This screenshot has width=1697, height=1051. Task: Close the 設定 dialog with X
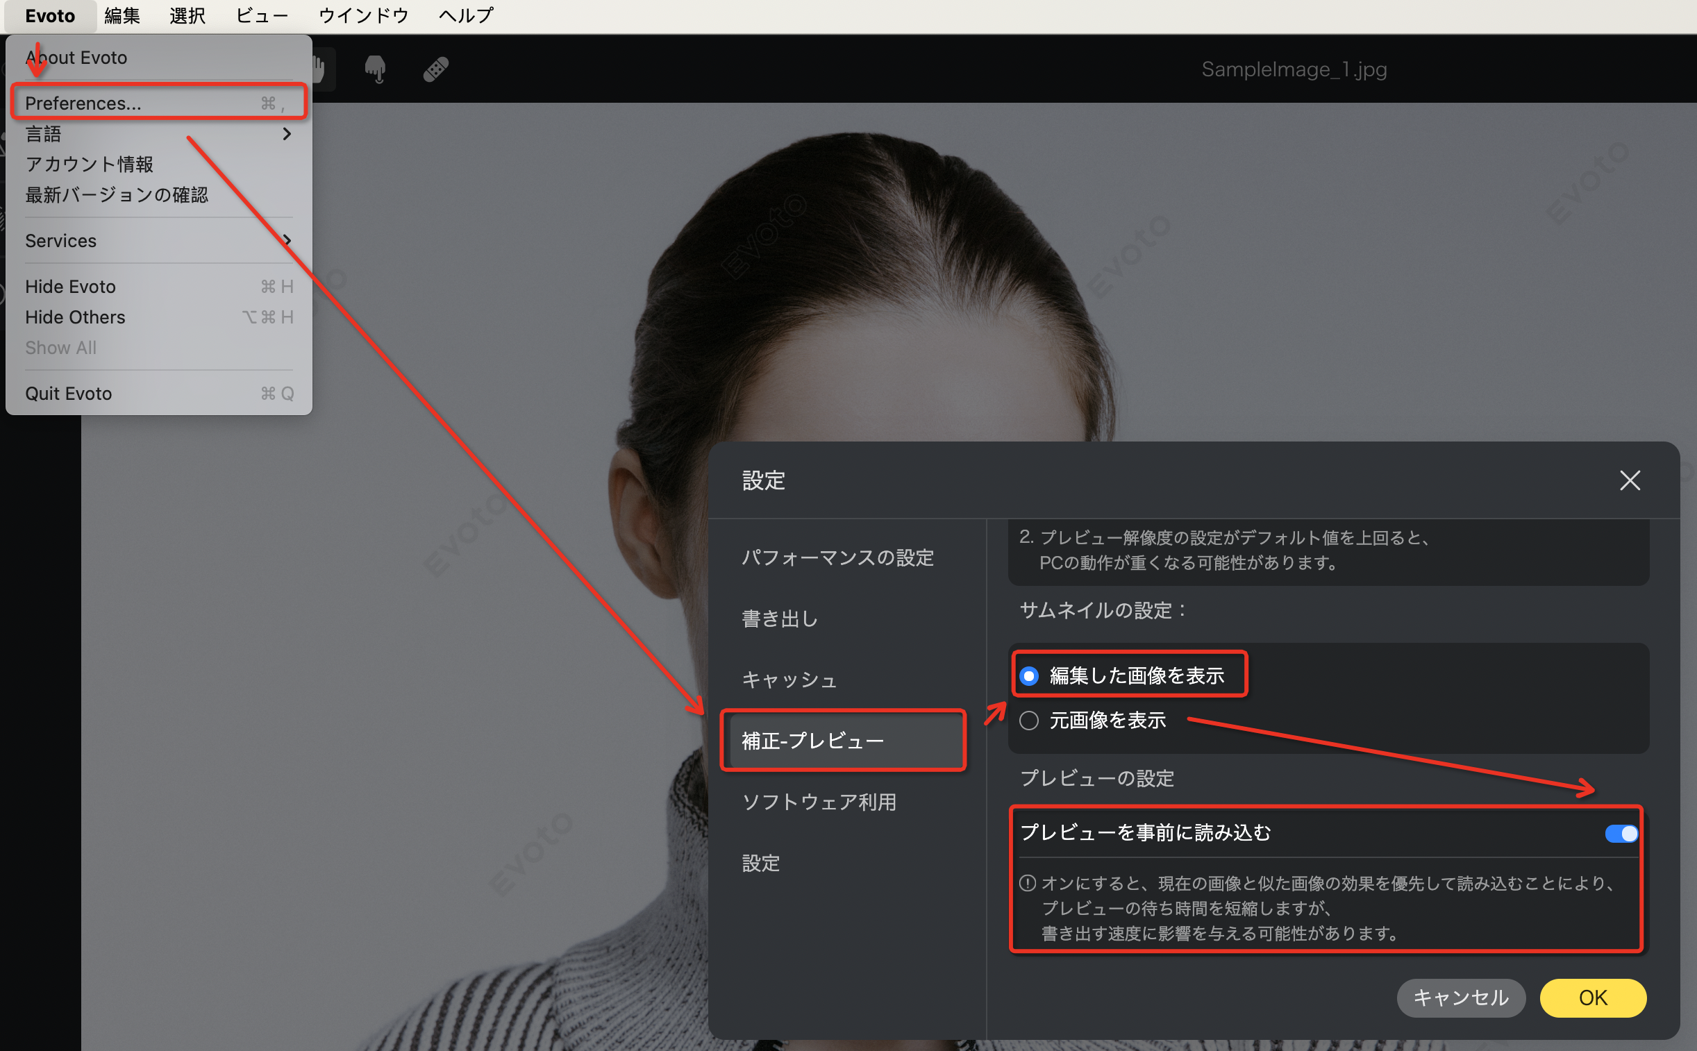pyautogui.click(x=1630, y=480)
